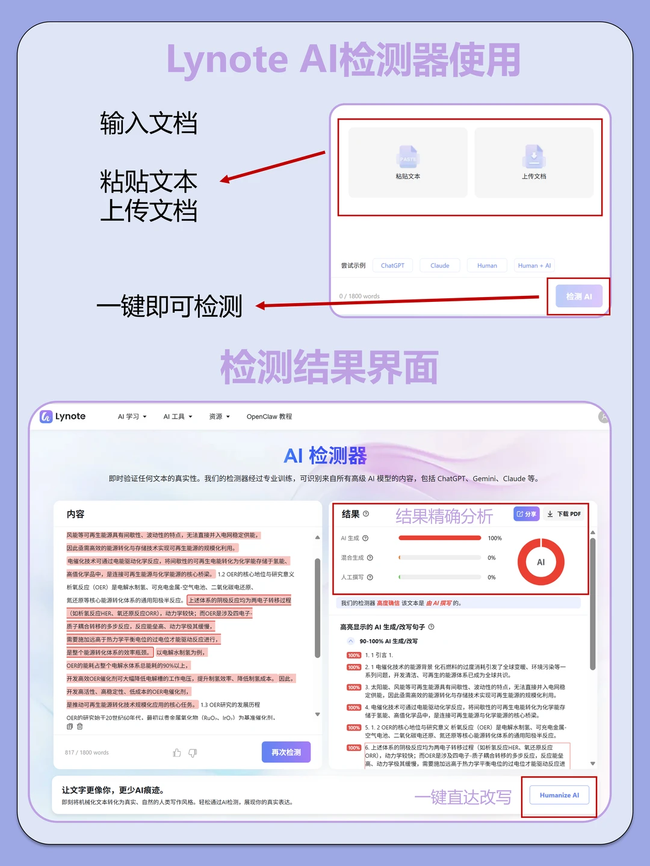Screen dimensions: 650x866
Task: Open the AI 学习 dropdown menu
Action: click(132, 416)
